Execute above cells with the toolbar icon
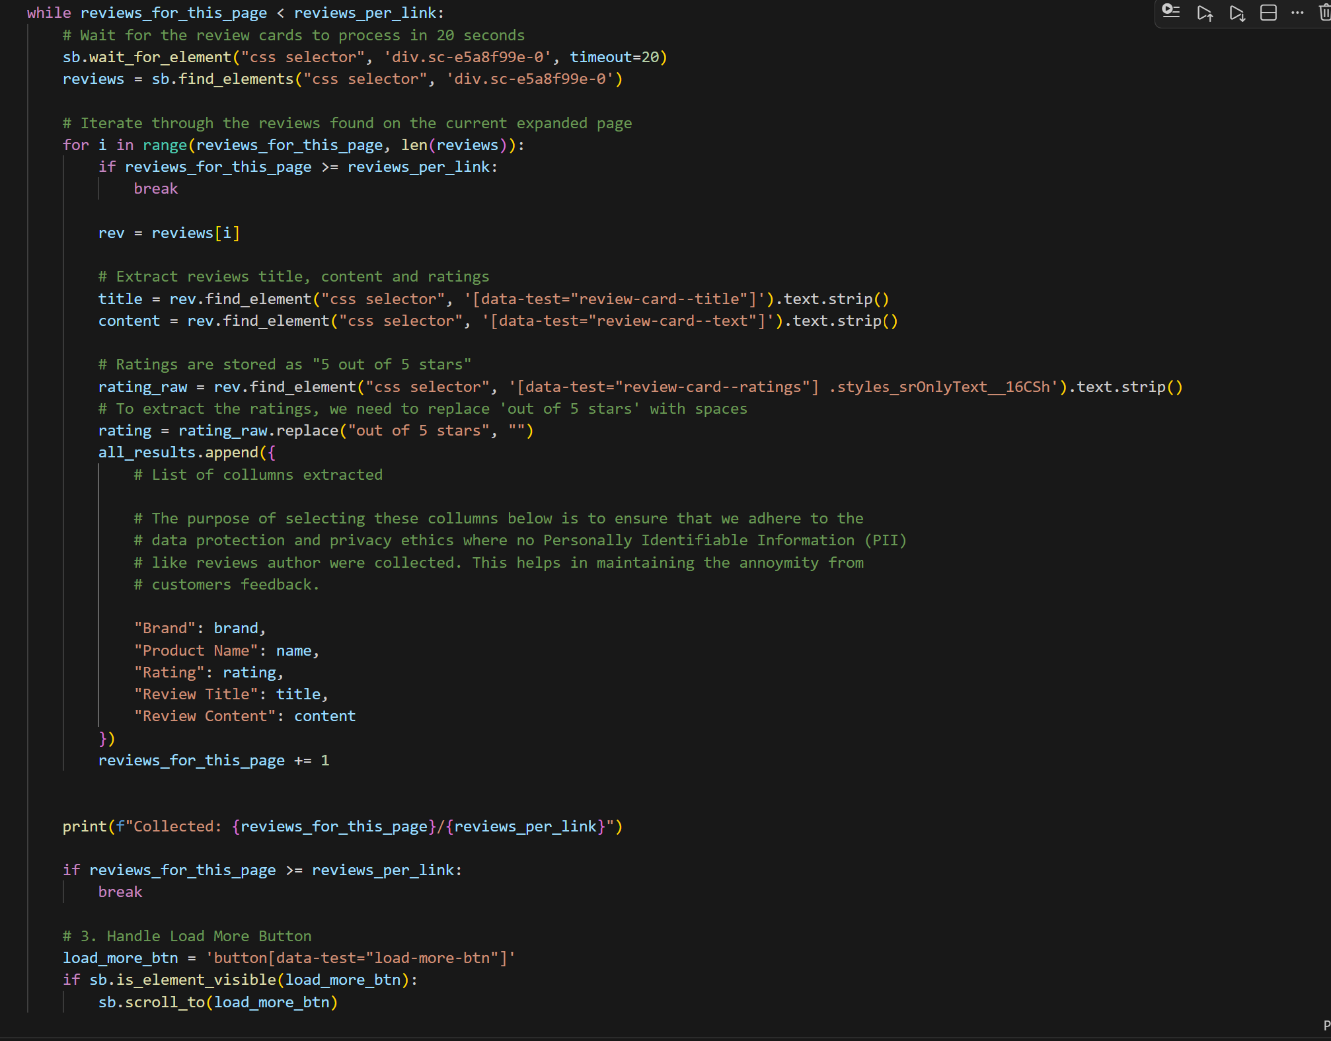The image size is (1331, 1041). click(1205, 13)
